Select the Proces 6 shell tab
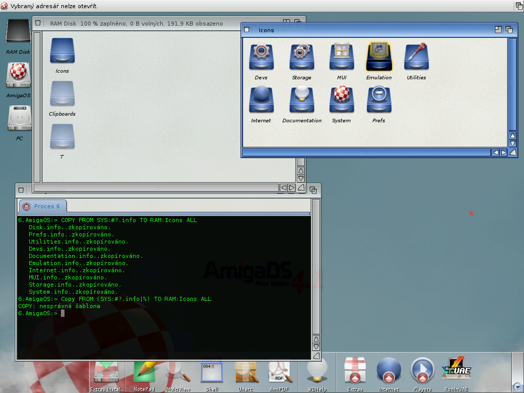 tap(47, 206)
